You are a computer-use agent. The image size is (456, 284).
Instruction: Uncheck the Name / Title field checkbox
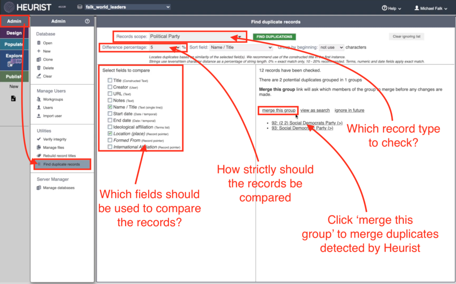(110, 107)
